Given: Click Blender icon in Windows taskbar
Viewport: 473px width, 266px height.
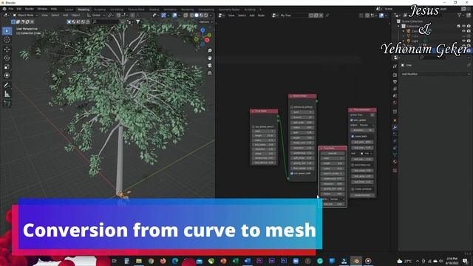Looking at the screenshot, I should 356,261.
